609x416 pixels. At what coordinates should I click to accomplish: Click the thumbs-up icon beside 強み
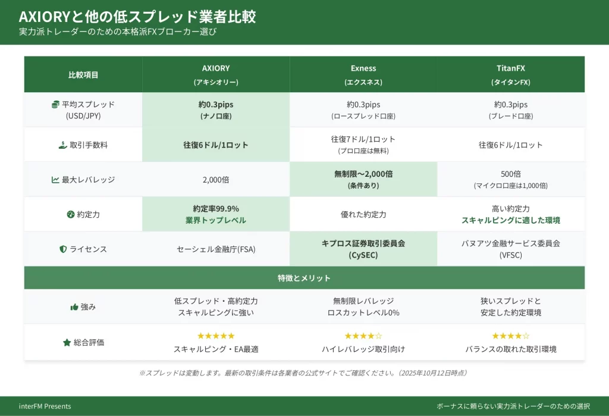pos(74,307)
